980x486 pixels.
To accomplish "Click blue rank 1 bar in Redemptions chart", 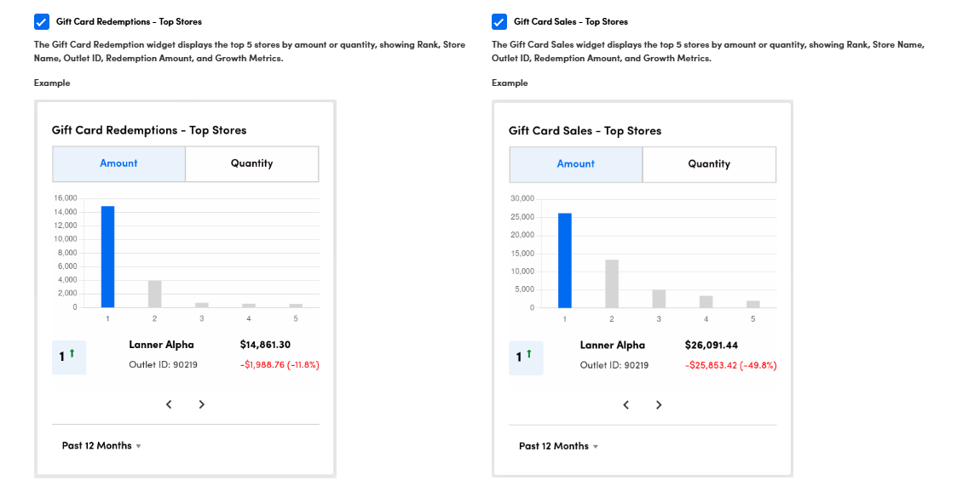I will pyautogui.click(x=107, y=256).
